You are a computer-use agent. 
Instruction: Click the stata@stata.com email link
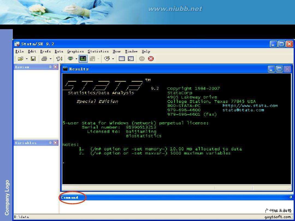[x=243, y=110]
